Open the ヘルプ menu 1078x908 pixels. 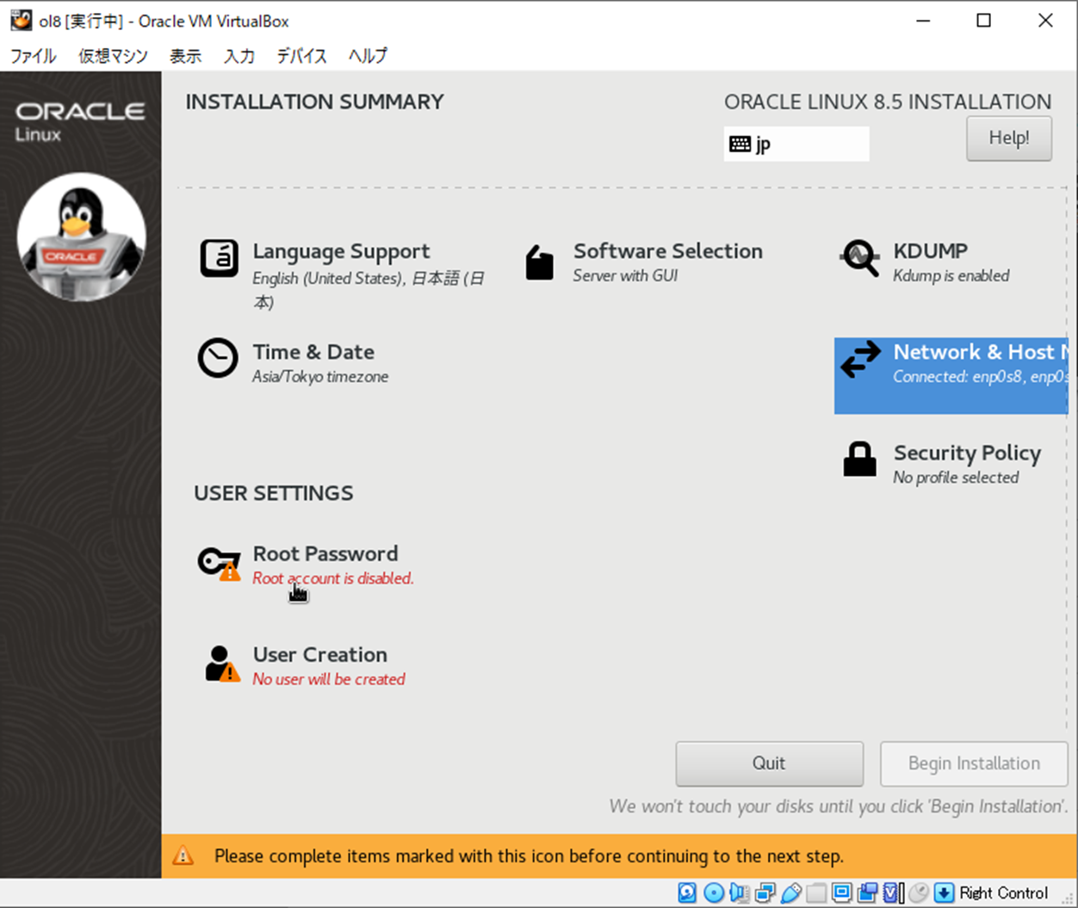[x=368, y=56]
